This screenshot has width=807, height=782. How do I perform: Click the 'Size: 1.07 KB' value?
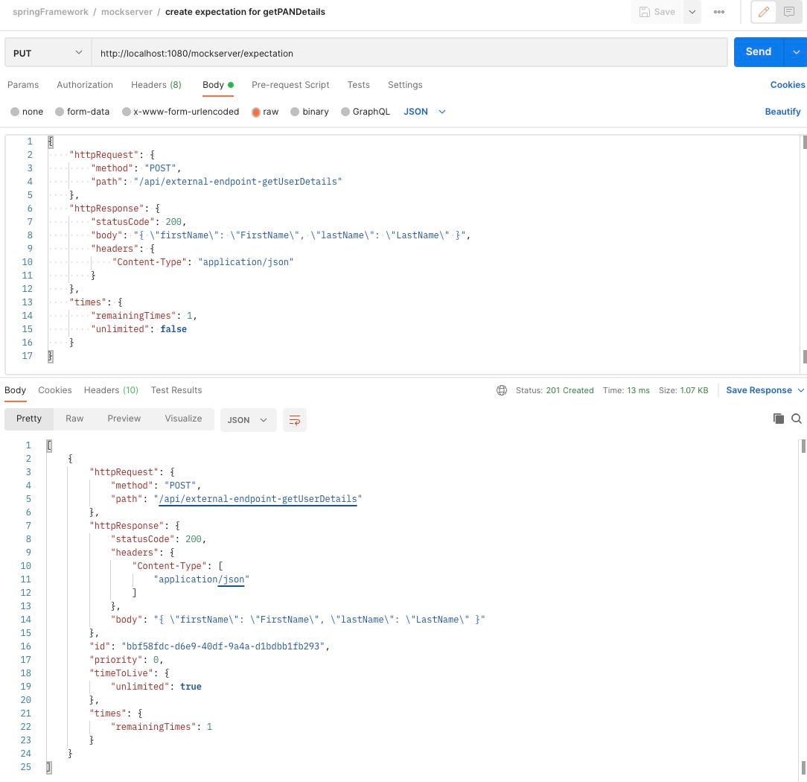click(x=683, y=390)
